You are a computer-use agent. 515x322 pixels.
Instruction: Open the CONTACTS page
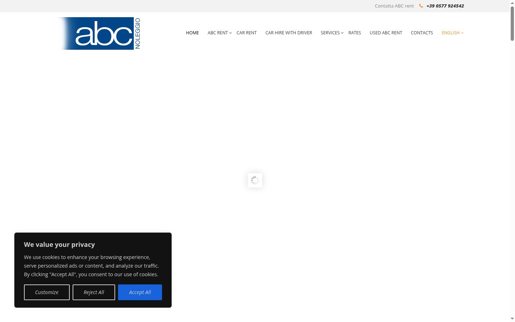point(422,33)
